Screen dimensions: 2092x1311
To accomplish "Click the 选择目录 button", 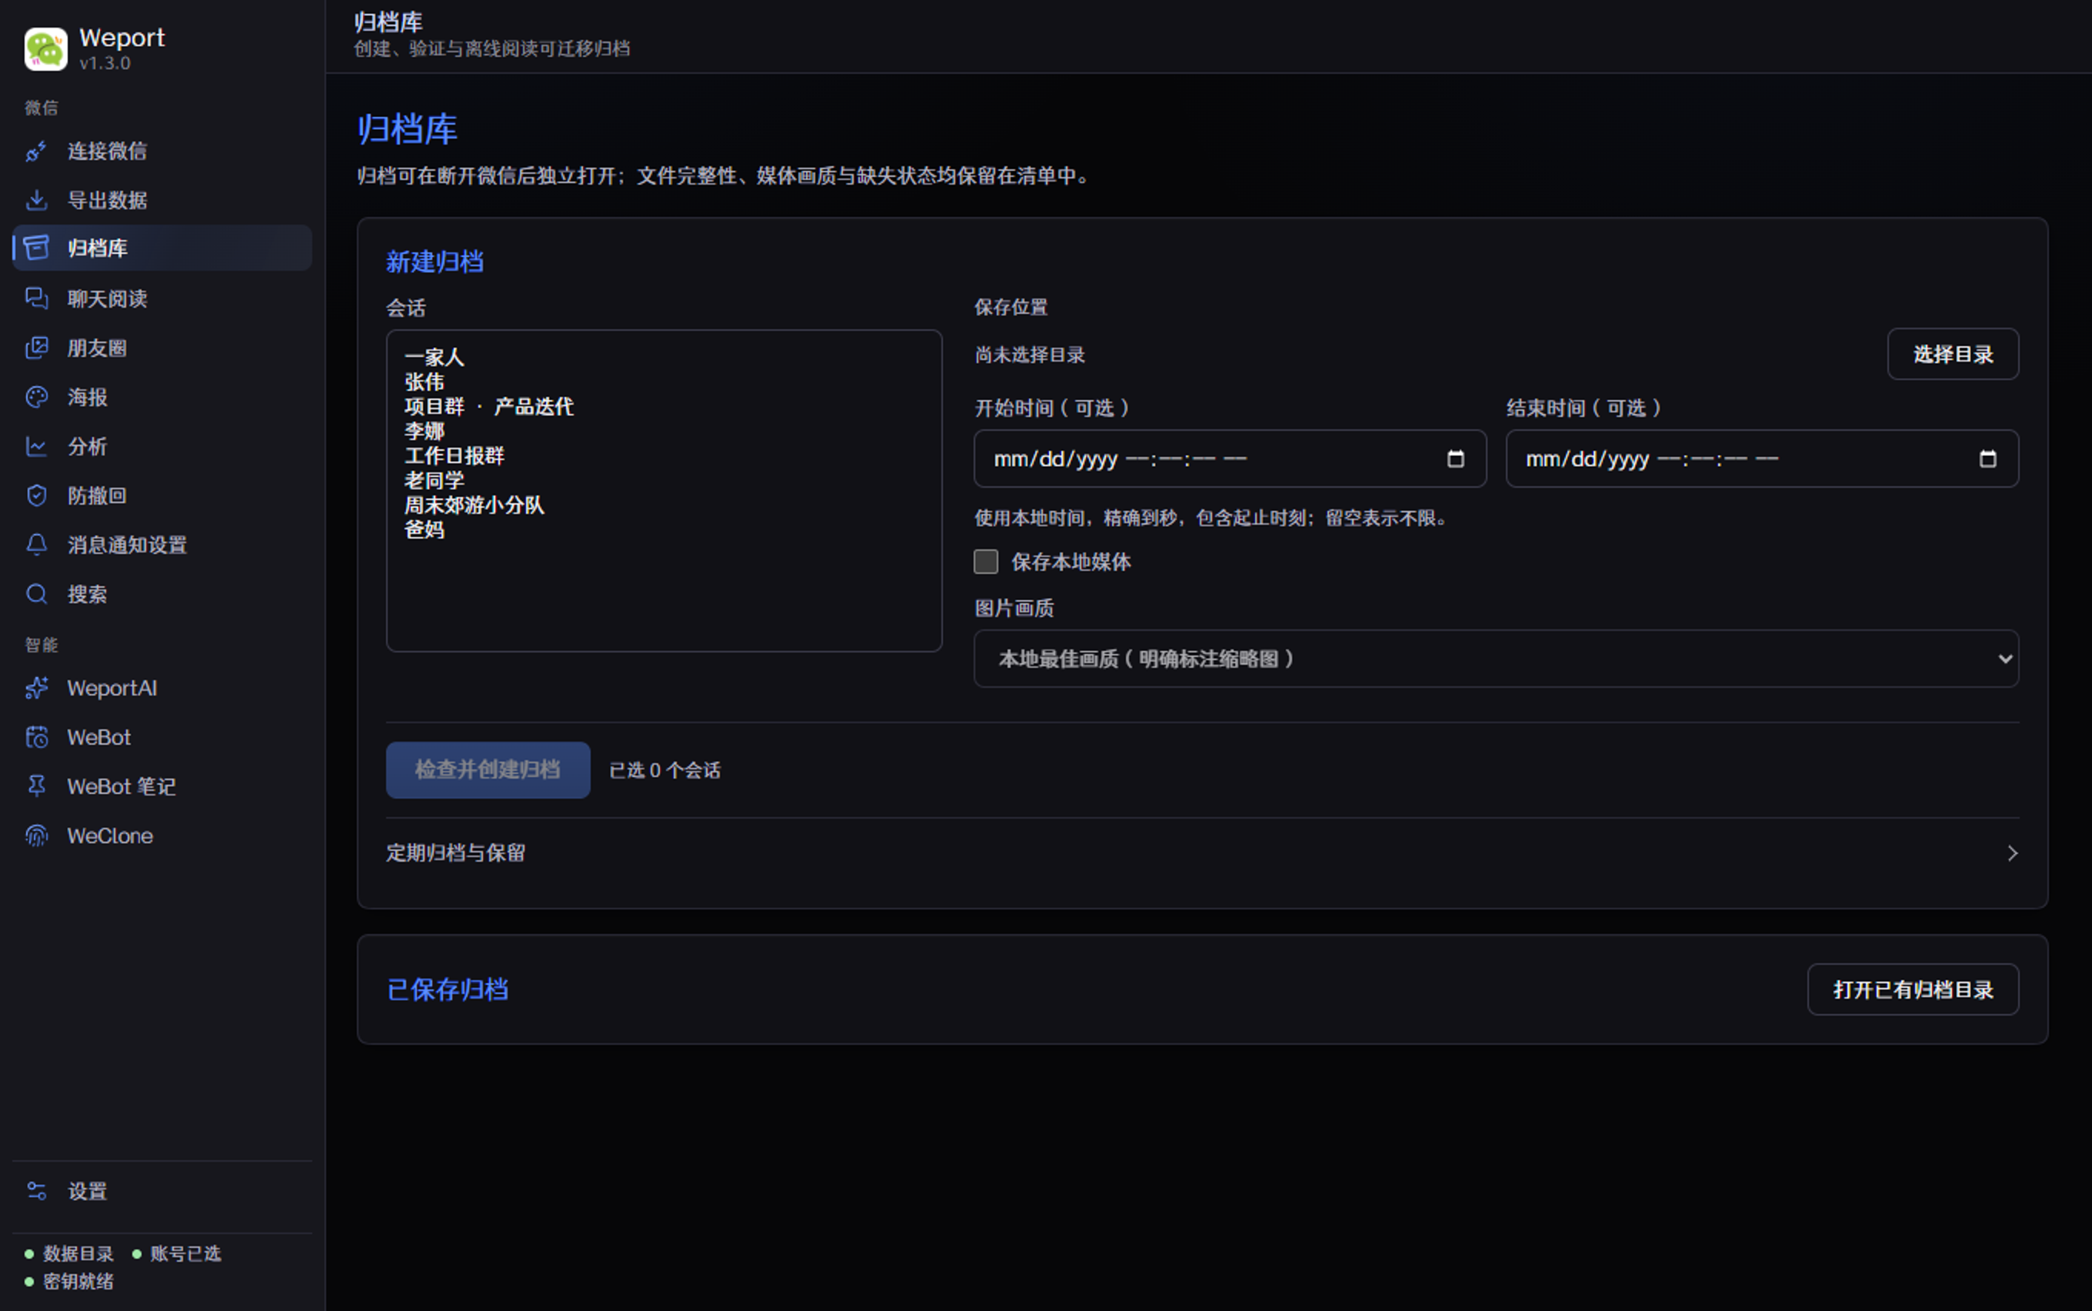I will (x=1954, y=354).
